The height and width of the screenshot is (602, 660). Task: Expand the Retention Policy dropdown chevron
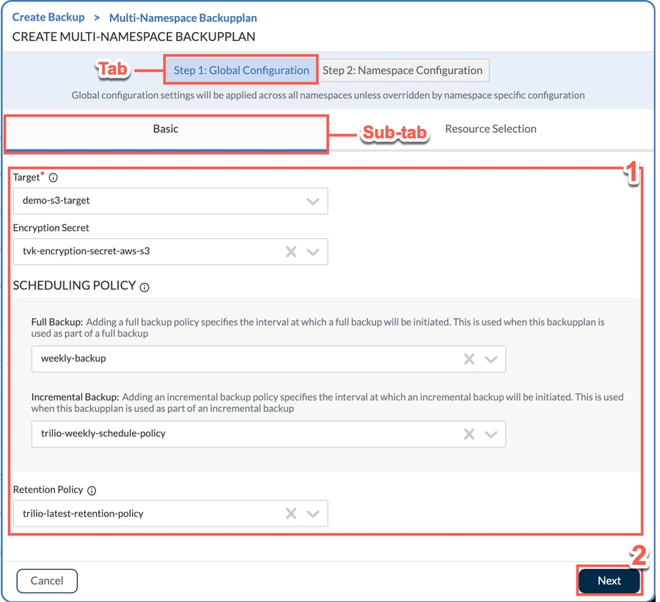tap(313, 514)
